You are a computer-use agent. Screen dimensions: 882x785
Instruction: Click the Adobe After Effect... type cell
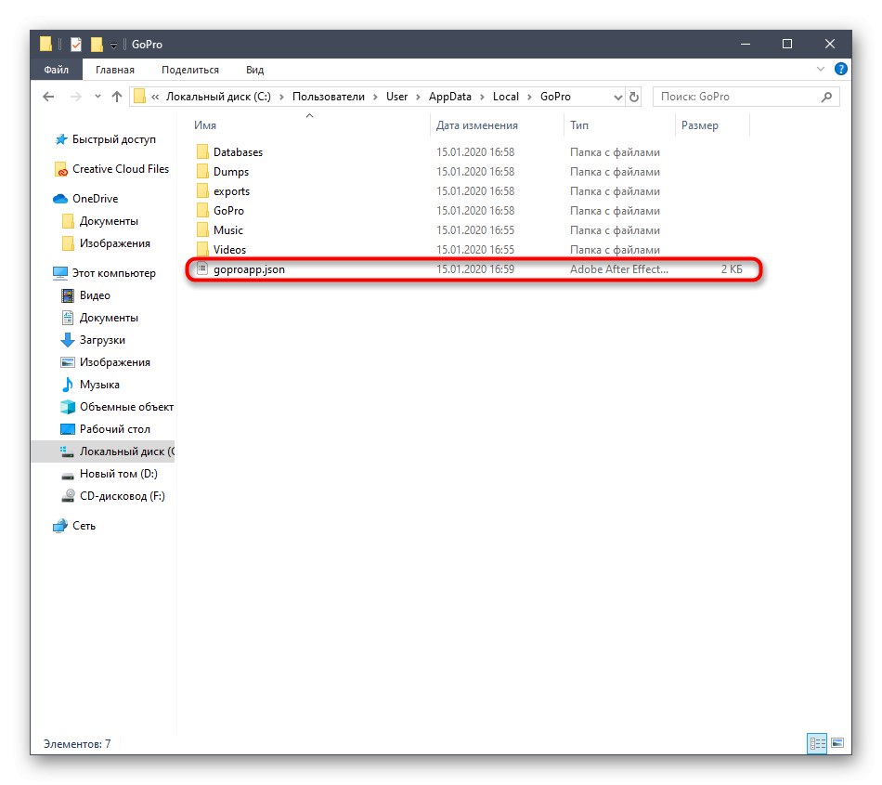coord(618,269)
